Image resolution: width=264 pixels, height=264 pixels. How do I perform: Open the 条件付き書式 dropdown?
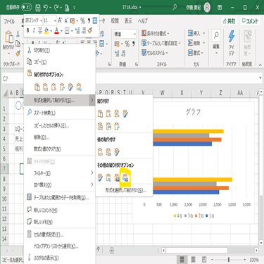[x=156, y=33]
